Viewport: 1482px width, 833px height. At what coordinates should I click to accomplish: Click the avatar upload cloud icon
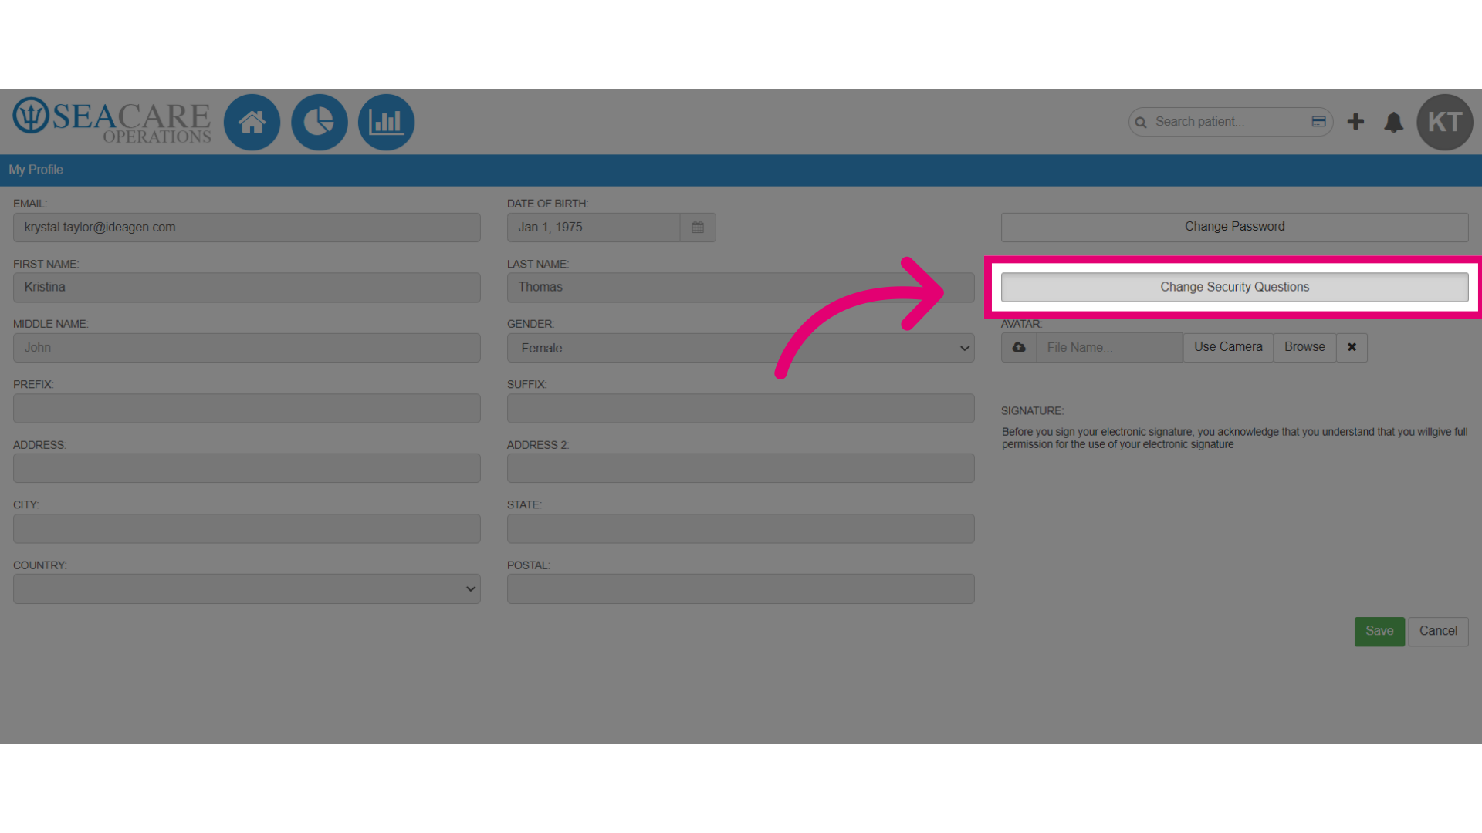click(x=1019, y=348)
